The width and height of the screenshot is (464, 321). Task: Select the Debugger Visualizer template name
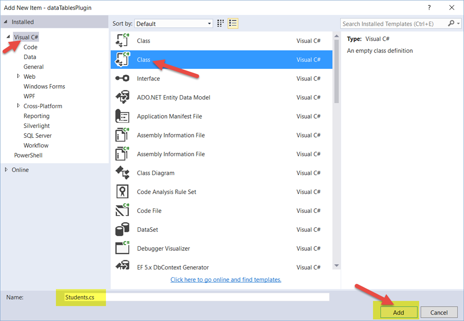click(x=163, y=248)
